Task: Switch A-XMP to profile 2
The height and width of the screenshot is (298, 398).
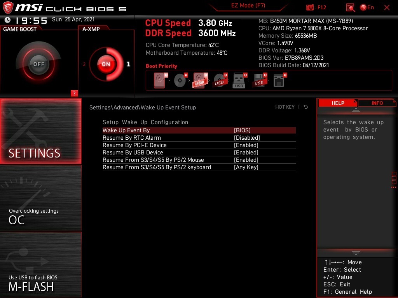Action: pyautogui.click(x=84, y=64)
